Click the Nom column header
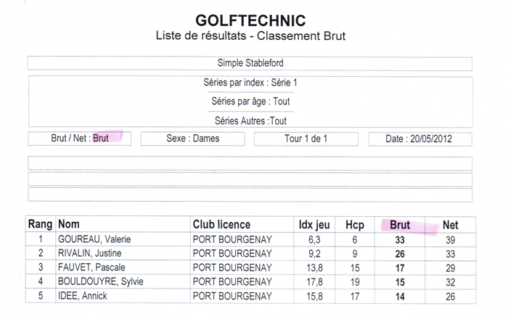 coord(69,224)
